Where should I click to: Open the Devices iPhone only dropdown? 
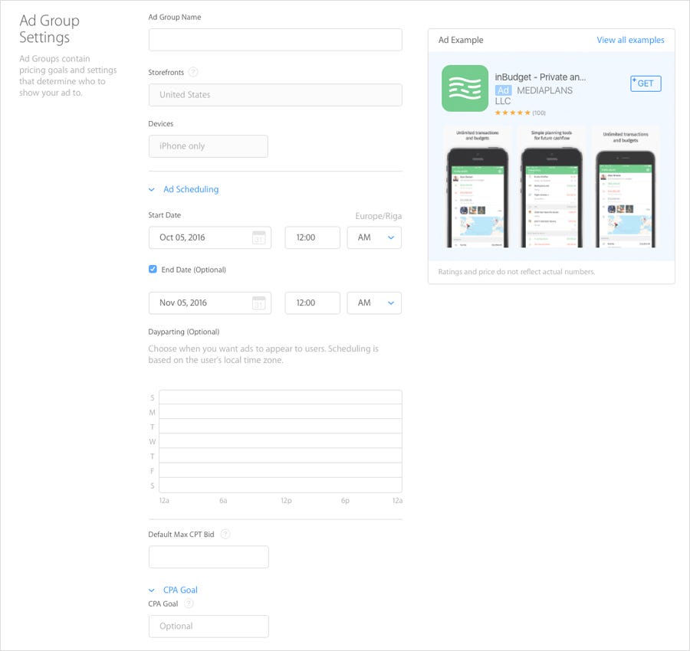208,146
